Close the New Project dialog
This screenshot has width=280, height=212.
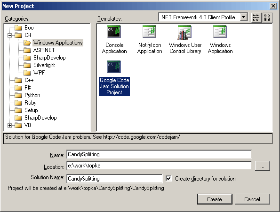273,6
